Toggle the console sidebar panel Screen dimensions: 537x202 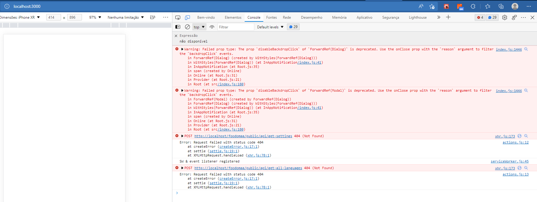tap(178, 27)
